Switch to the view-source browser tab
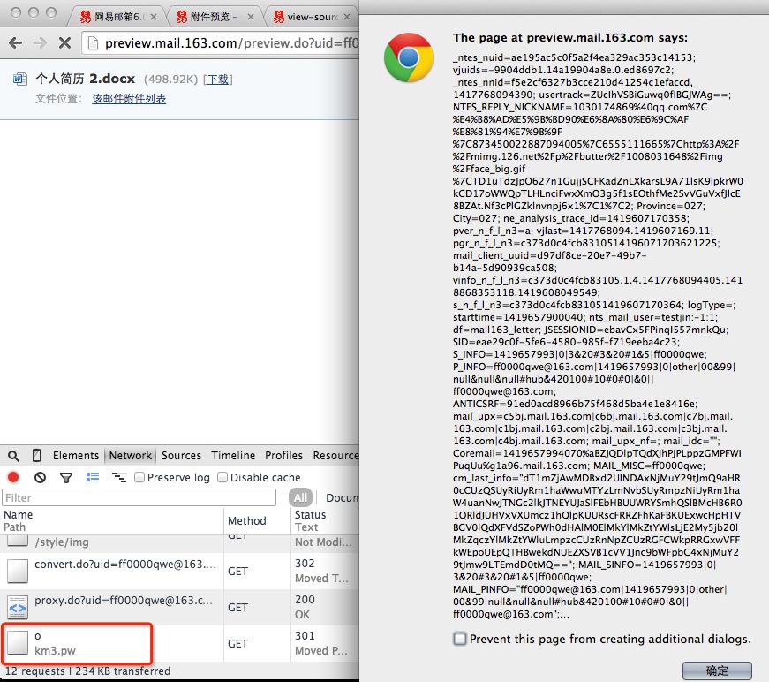 pos(311,17)
